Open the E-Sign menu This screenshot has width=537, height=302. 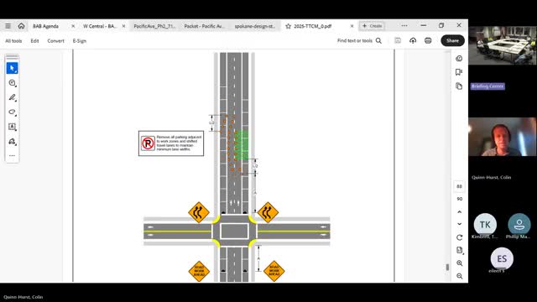click(x=80, y=41)
